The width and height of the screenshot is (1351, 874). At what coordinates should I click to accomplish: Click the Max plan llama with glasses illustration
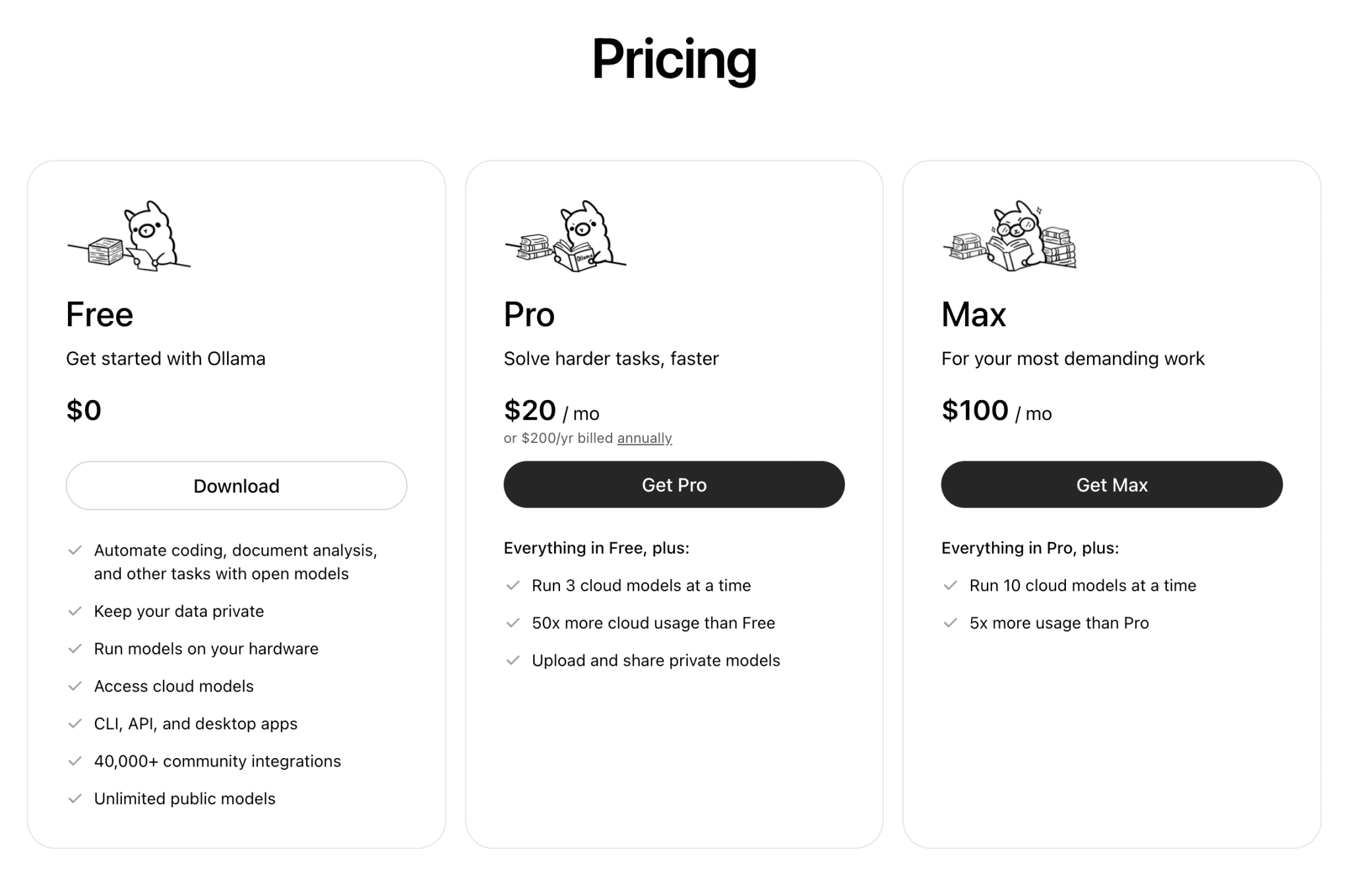tap(1010, 236)
